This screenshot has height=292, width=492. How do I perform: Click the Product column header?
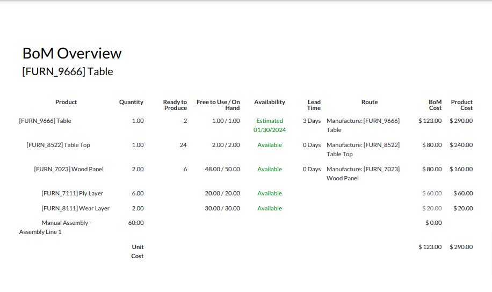(66, 102)
